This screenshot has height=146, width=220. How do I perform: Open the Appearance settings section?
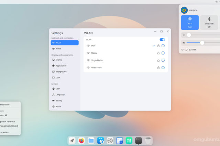point(61,65)
